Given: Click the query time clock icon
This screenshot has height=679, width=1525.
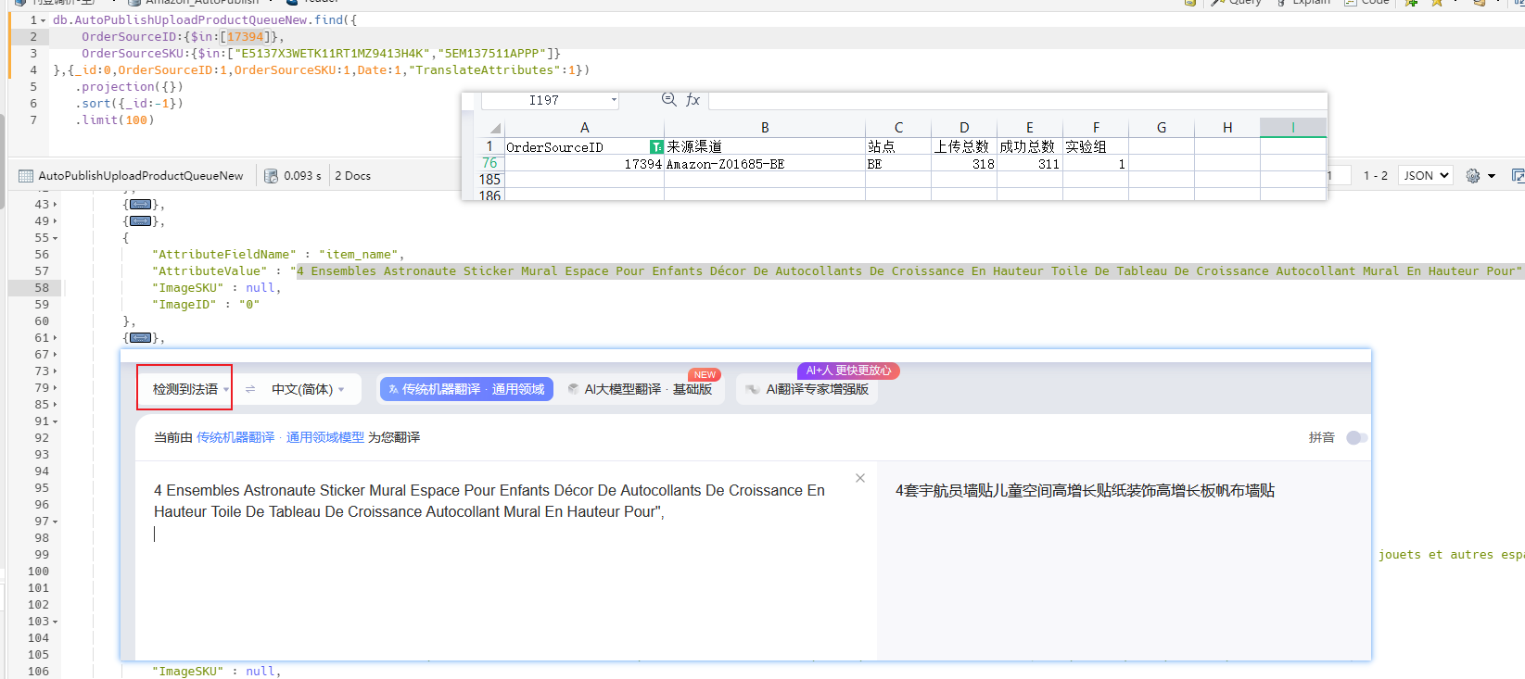Looking at the screenshot, I should click(x=271, y=176).
